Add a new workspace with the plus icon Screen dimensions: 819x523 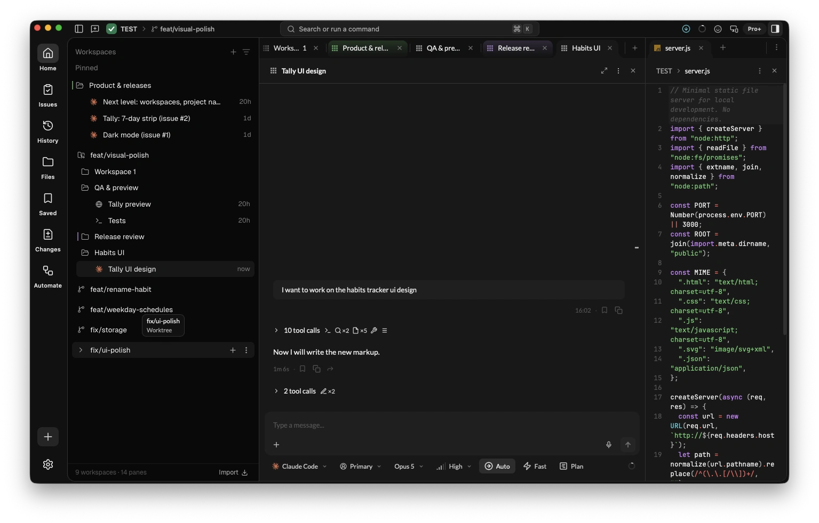click(233, 52)
